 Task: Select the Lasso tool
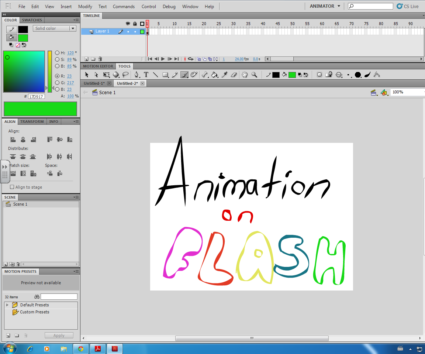125,75
